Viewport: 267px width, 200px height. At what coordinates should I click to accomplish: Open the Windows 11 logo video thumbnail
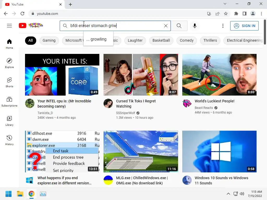[219, 152]
